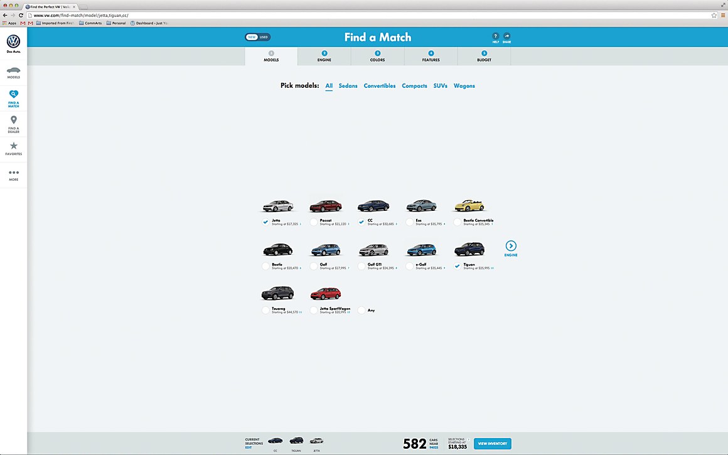The height and width of the screenshot is (455, 728).
Task: Open the Models section in the sidebar
Action: tap(13, 73)
